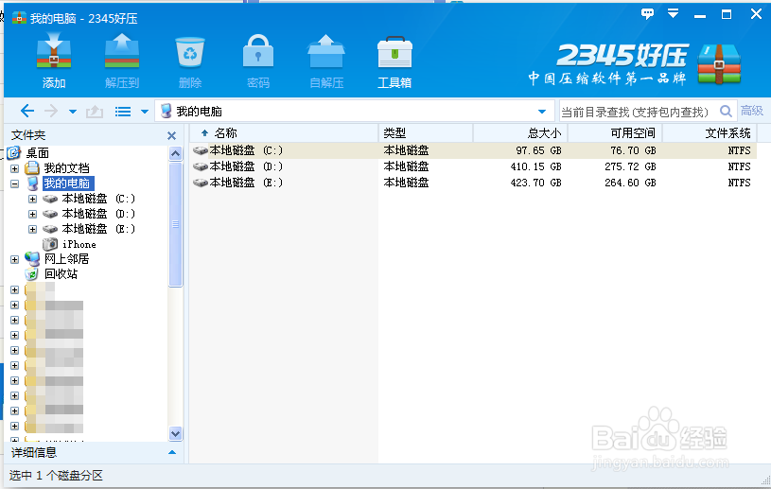This screenshot has height=489, width=771.
Task: Select the 本地磁盘 (E:) list row
Action: point(474,183)
